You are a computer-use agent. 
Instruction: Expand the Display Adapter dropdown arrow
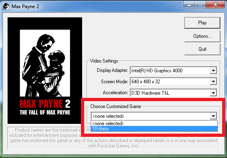(213, 71)
